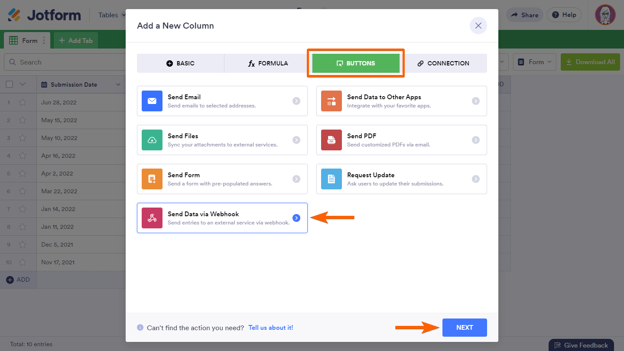Viewport: 624px width, 351px height.
Task: Click the Search input field
Action: pos(65,62)
